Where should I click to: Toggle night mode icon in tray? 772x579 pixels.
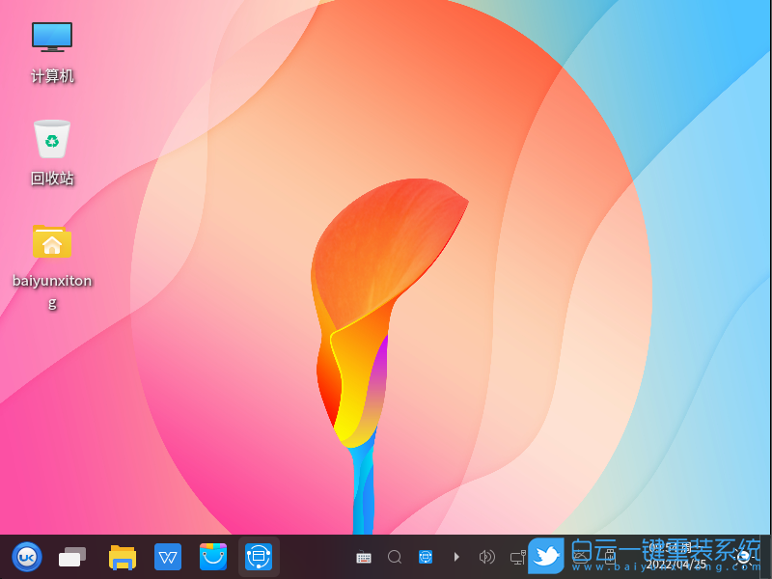click(744, 557)
